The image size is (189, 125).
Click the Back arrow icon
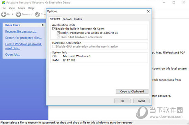pyautogui.click(x=4, y=14)
